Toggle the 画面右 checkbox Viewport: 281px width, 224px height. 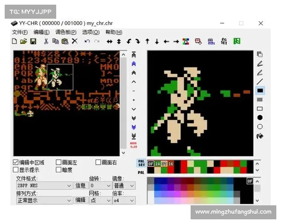click(x=98, y=162)
